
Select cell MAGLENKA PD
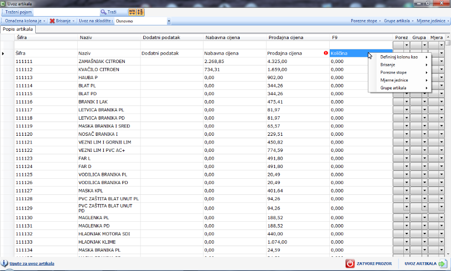tap(109, 226)
